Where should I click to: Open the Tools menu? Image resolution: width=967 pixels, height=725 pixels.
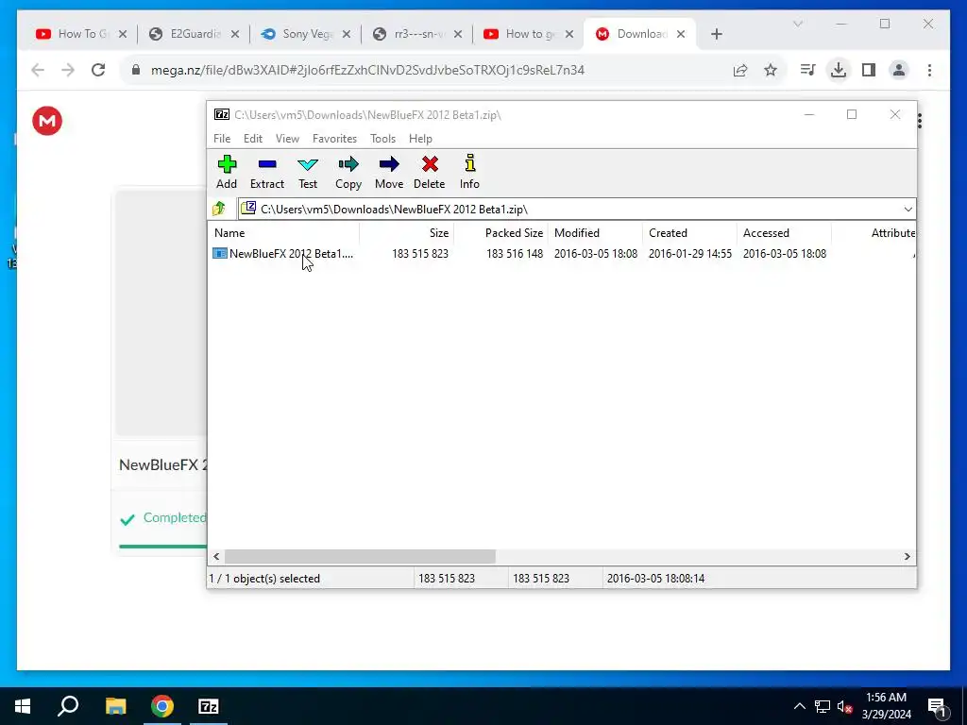coord(383,139)
